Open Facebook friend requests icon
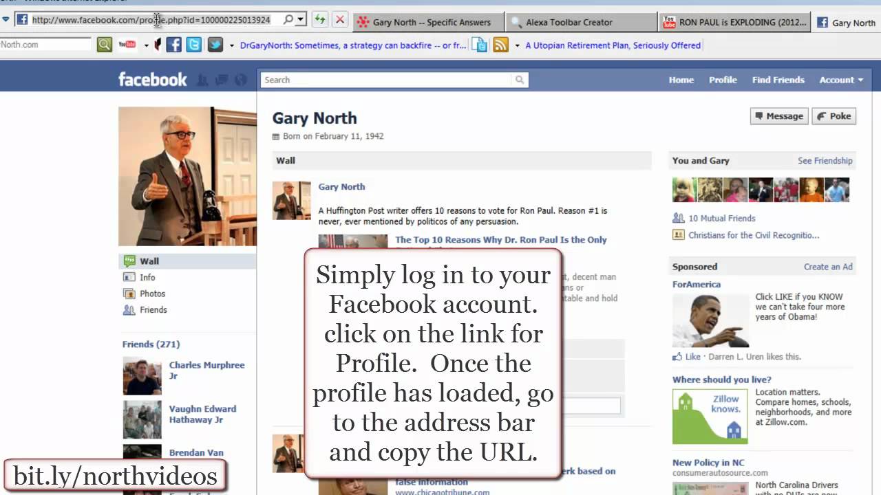This screenshot has height=495, width=881. tap(202, 80)
